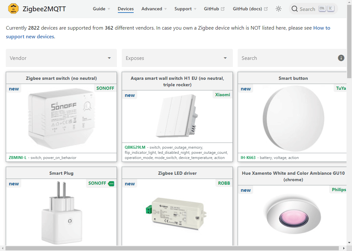The height and width of the screenshot is (251, 352).
Task: Open the Support navigation menu
Action: point(186,9)
